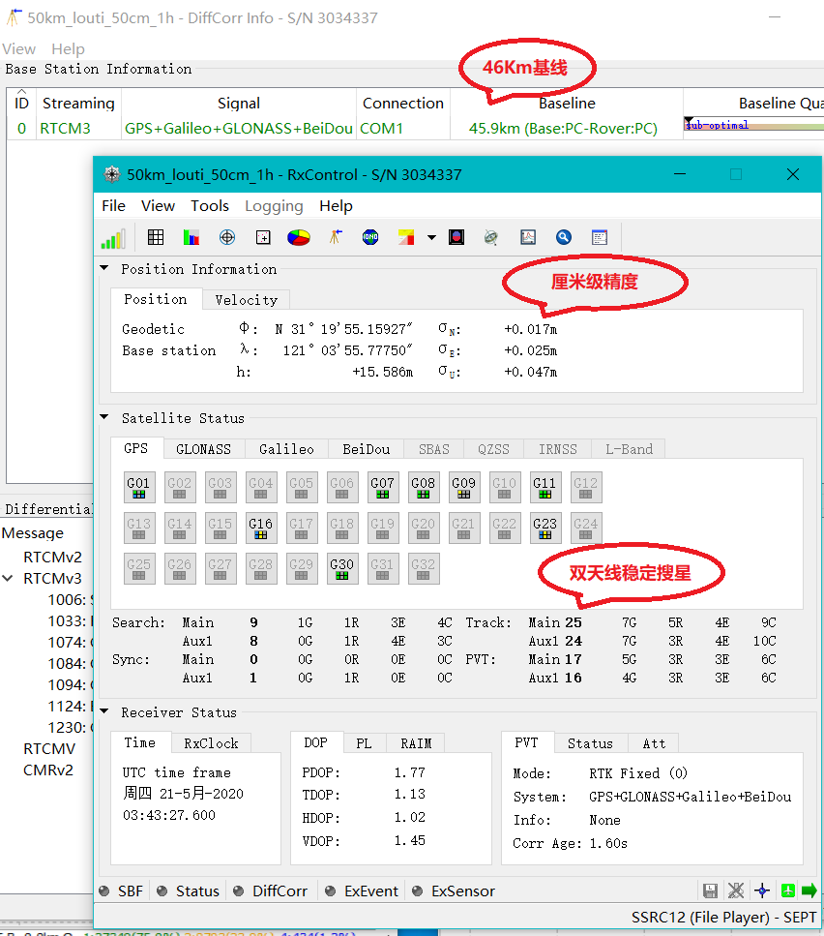Collapse the Position Information section
Viewport: 824px width, 936px height.
[x=104, y=269]
